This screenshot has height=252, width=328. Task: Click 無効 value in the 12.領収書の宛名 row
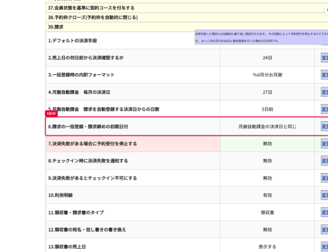pyautogui.click(x=267, y=230)
